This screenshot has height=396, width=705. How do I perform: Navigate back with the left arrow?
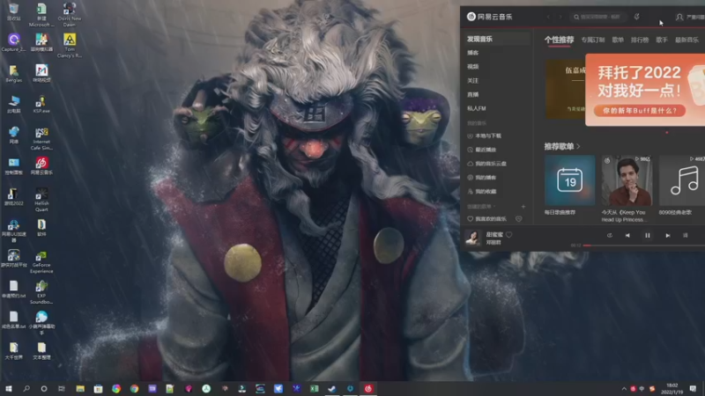[x=548, y=17]
